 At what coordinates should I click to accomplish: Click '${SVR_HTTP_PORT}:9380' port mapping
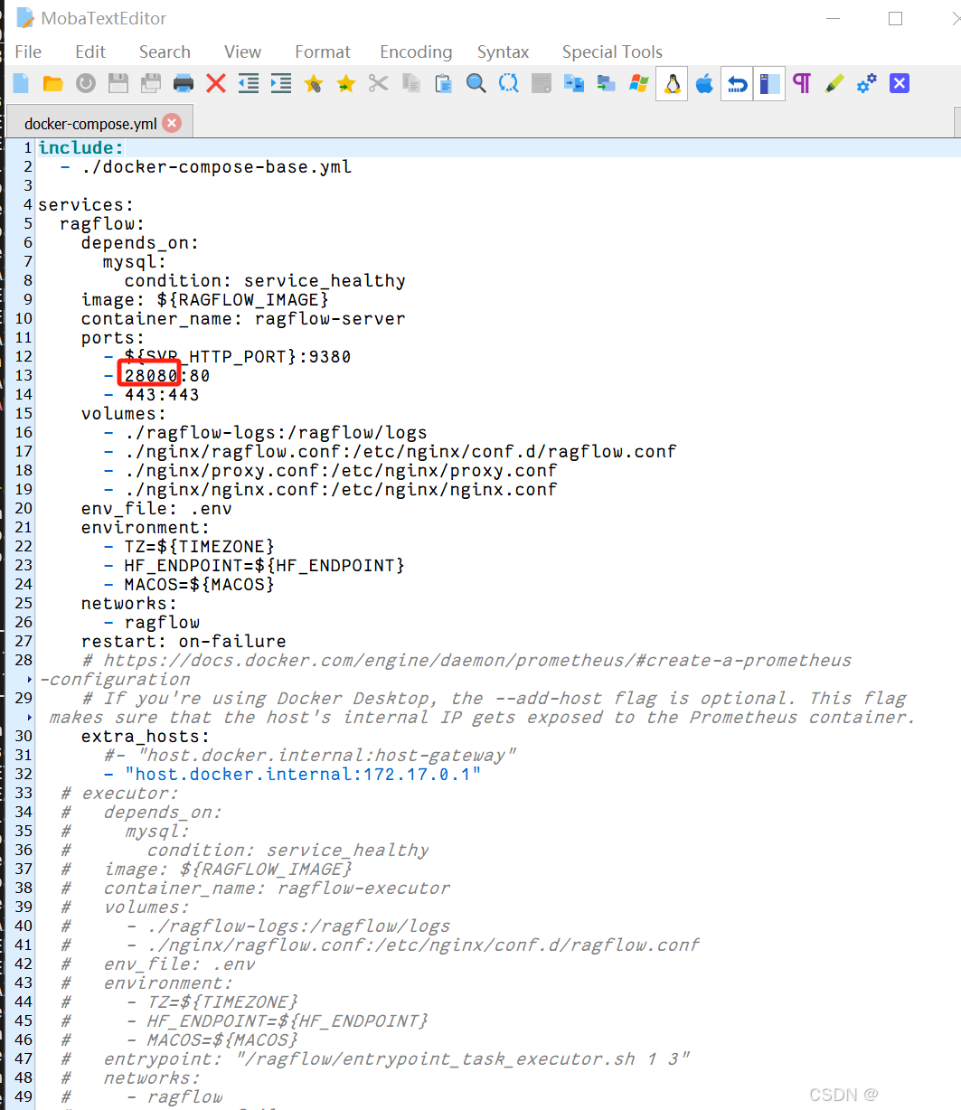tap(238, 356)
